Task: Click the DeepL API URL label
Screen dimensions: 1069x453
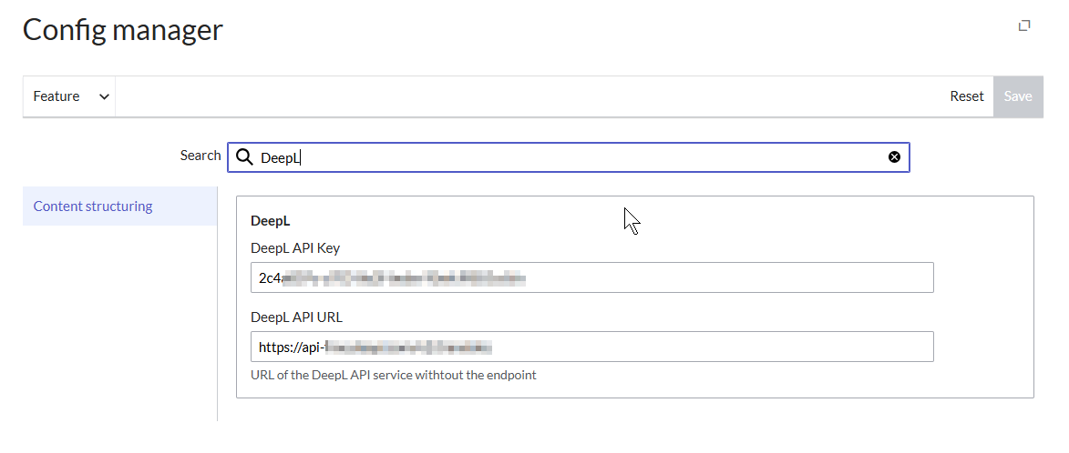Action: pyautogui.click(x=296, y=317)
